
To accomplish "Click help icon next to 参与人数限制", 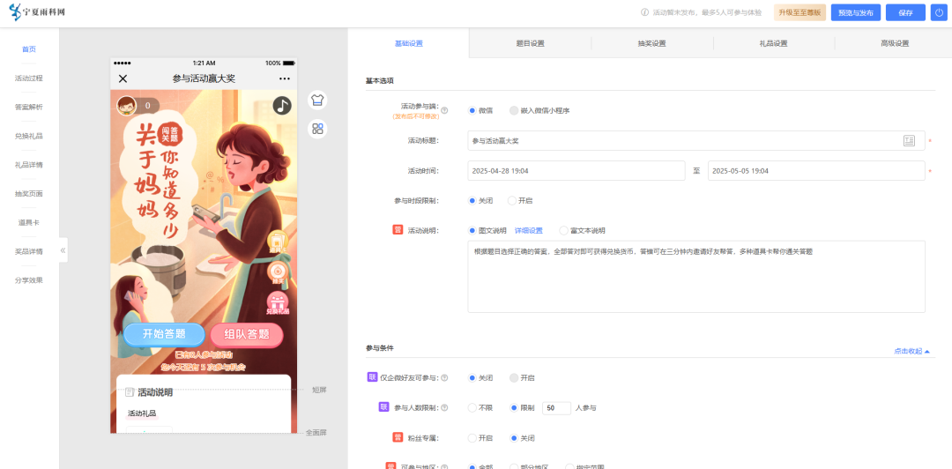I will click(x=444, y=408).
